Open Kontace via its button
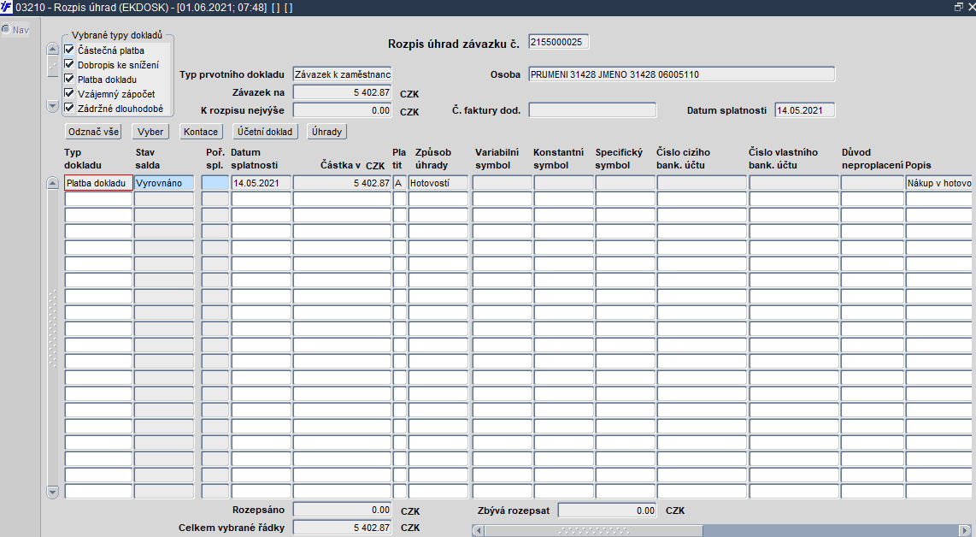Viewport: 976px width, 537px height. click(x=201, y=132)
